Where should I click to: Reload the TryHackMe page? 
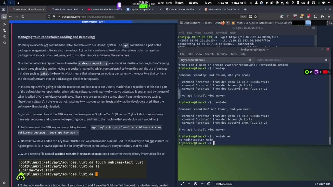tap(23, 17)
